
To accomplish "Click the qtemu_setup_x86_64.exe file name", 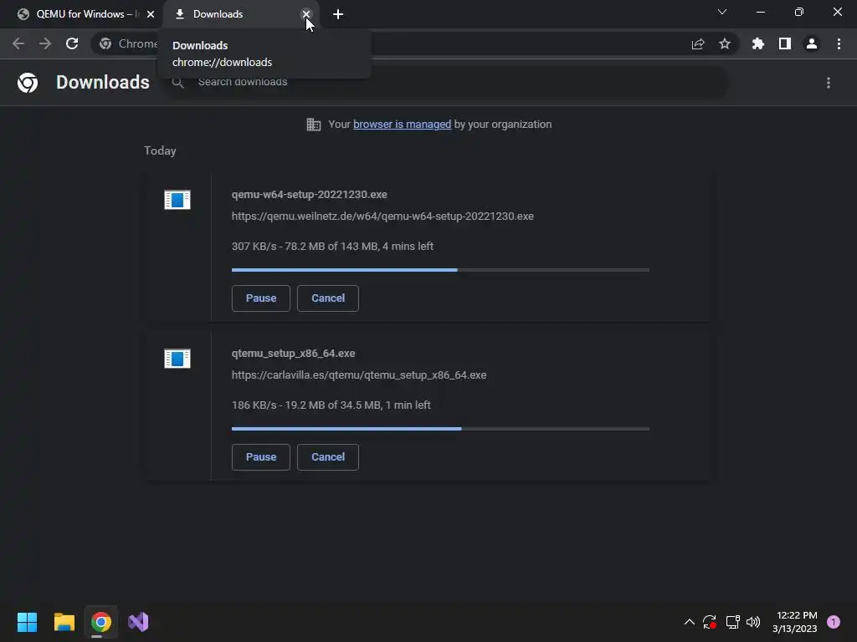I will click(293, 354).
